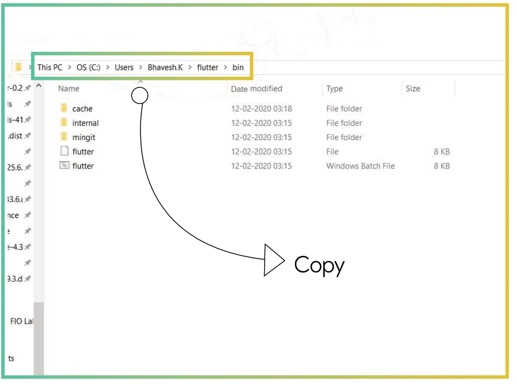Select the mingit folder name
The image size is (517, 384).
click(84, 138)
